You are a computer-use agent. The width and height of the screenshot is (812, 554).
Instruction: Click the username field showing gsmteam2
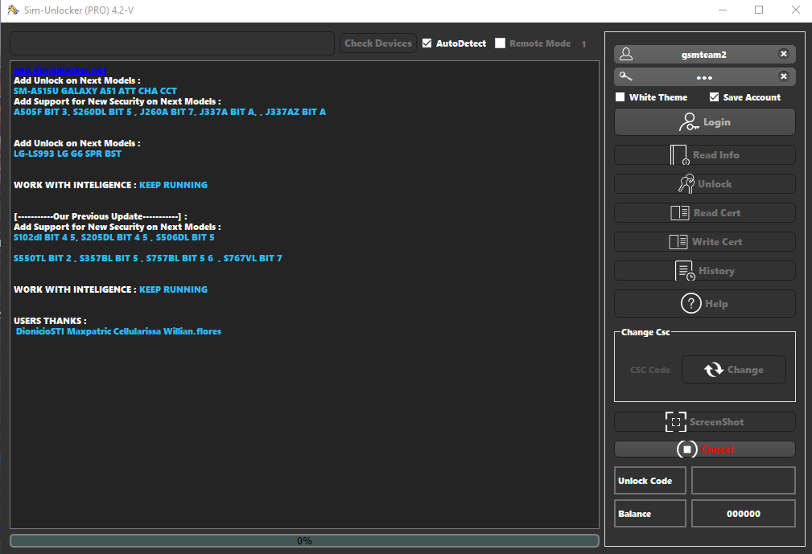(x=704, y=55)
